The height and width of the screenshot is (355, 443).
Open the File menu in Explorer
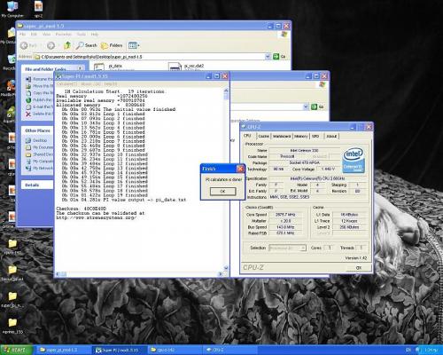[x=22, y=35]
